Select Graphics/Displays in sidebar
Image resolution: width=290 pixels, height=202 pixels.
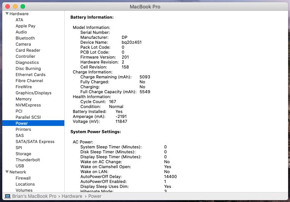point(33,93)
